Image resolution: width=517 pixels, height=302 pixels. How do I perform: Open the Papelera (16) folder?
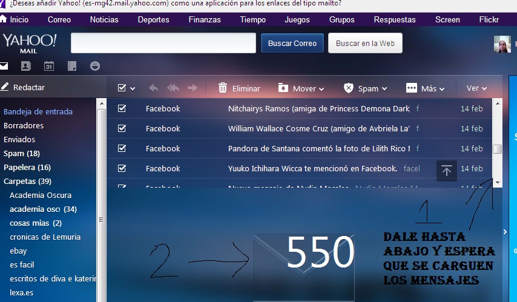pyautogui.click(x=27, y=167)
